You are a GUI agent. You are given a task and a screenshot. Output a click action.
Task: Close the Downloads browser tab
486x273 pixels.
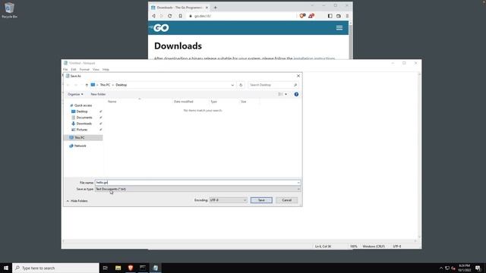tap(207, 8)
